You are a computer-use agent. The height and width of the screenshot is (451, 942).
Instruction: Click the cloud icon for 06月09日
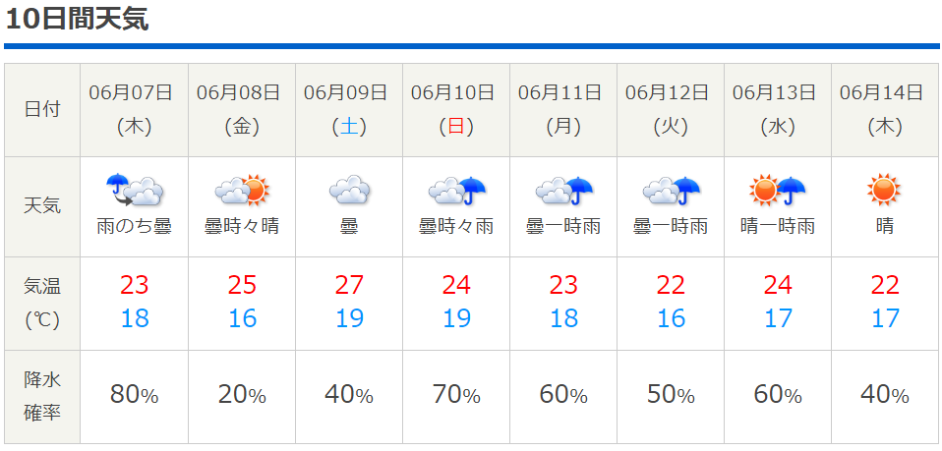tap(349, 191)
